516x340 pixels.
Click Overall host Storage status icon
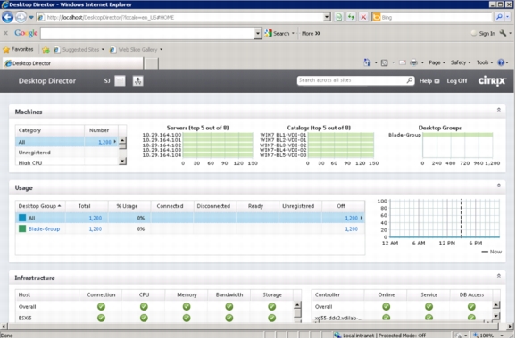point(271,306)
